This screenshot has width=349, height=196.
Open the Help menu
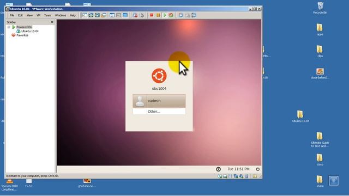(73, 15)
